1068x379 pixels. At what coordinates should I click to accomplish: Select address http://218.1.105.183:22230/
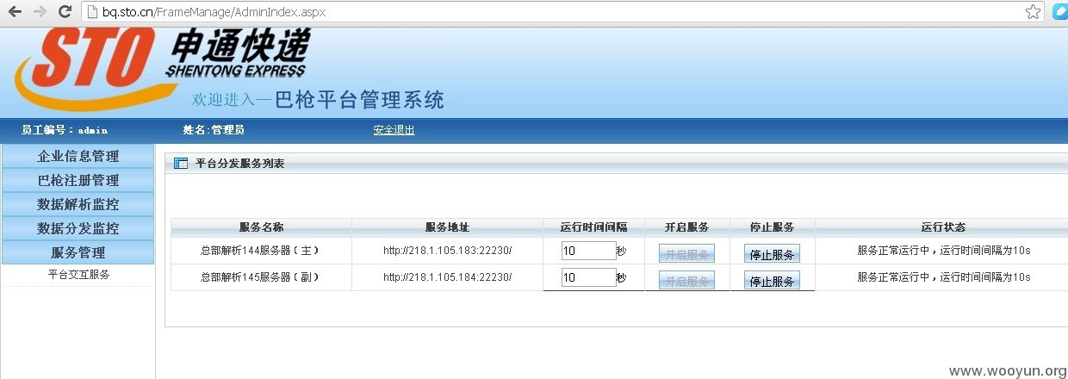[x=447, y=251]
